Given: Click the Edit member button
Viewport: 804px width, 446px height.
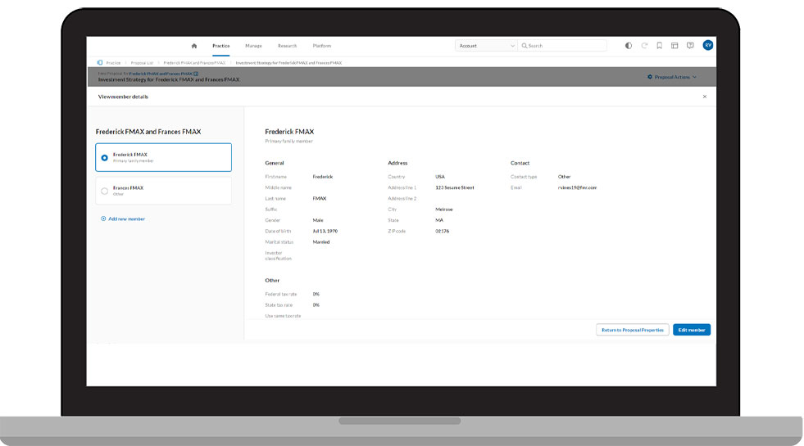Looking at the screenshot, I should point(691,330).
